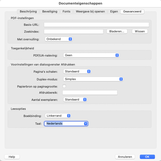Open the PDF/UA-naleving dropdown
This screenshot has height=161, width=161.
tap(91, 55)
